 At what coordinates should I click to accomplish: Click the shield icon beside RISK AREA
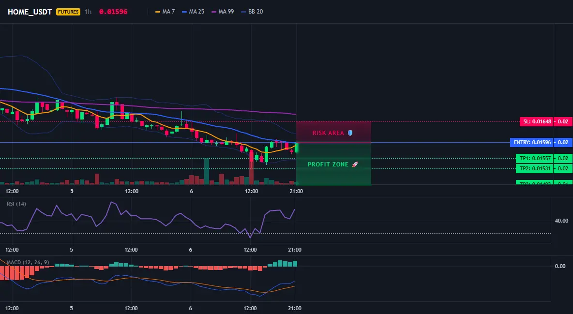click(350, 133)
